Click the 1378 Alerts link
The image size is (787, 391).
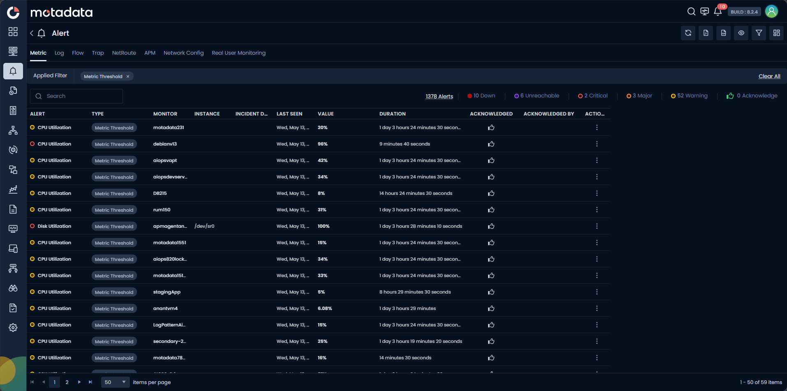pos(439,97)
